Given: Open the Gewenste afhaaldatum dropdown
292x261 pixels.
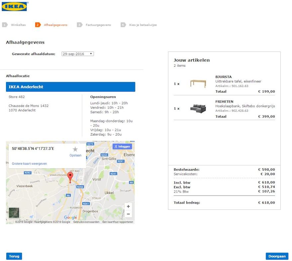Looking at the screenshot, I should click(78, 54).
